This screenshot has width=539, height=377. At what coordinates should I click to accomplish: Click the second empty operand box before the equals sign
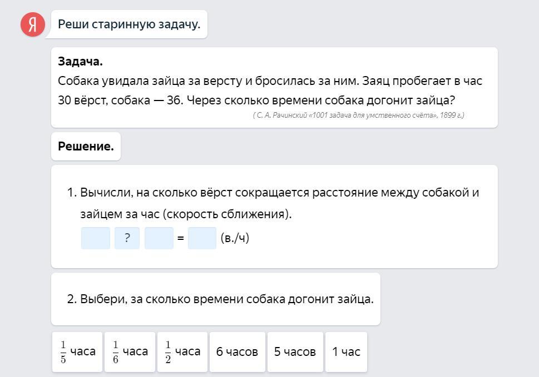[x=159, y=238]
